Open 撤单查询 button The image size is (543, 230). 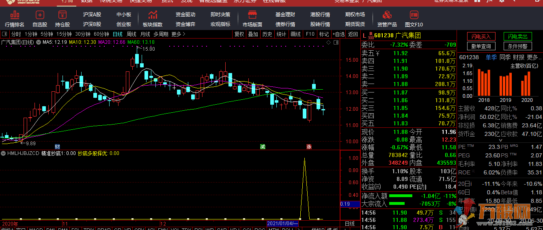click(x=481, y=46)
